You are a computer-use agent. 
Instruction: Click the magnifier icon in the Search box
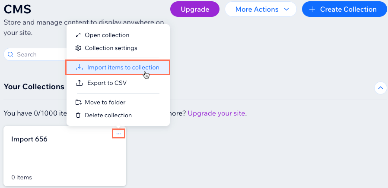point(10,54)
